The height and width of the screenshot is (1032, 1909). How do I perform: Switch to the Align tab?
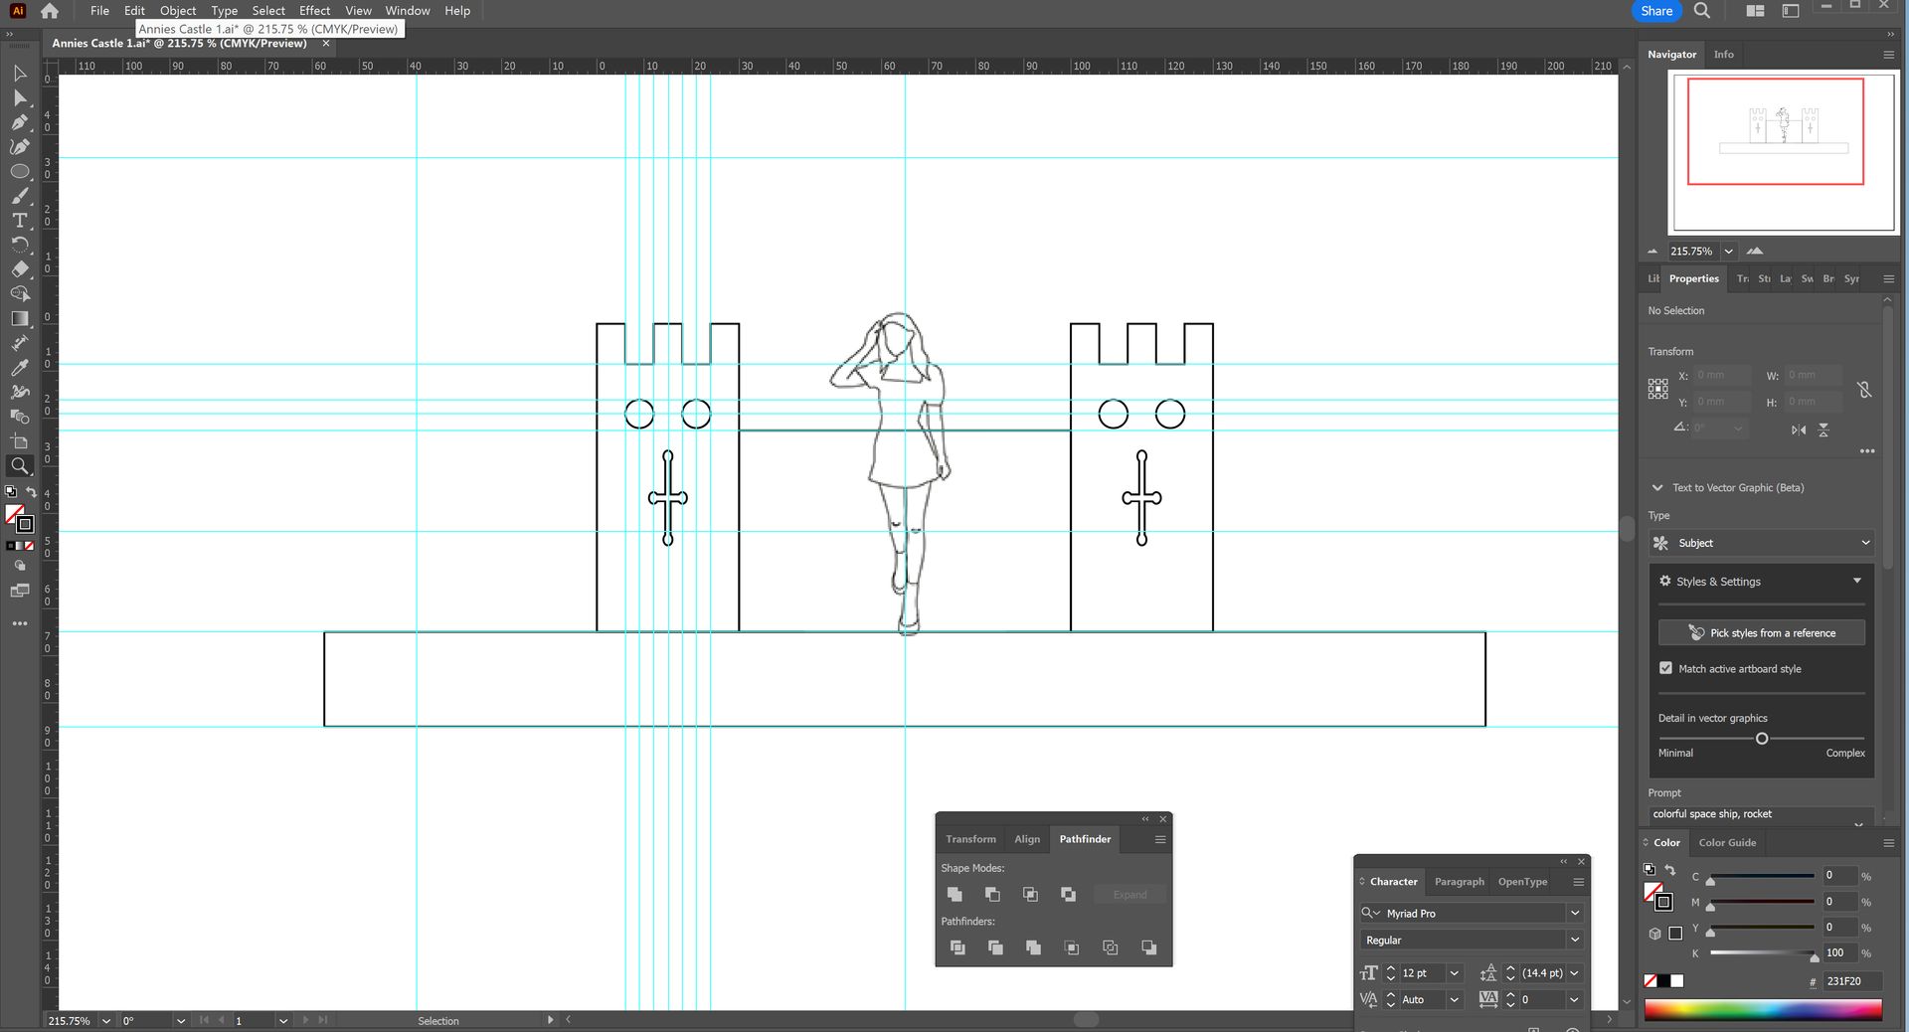point(1026,839)
